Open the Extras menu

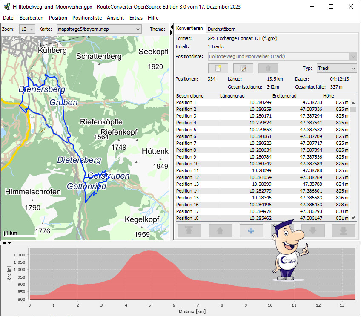[x=136, y=18]
